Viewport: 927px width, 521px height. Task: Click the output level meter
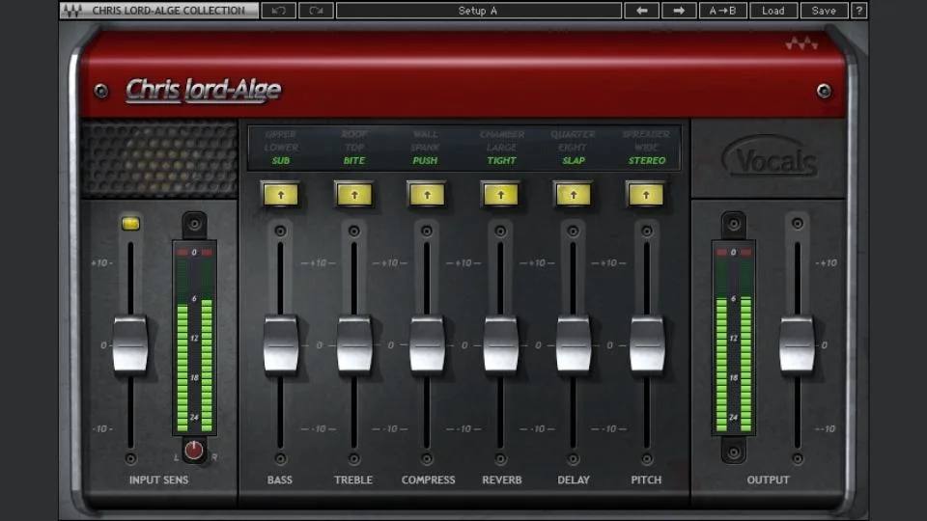[x=734, y=338]
